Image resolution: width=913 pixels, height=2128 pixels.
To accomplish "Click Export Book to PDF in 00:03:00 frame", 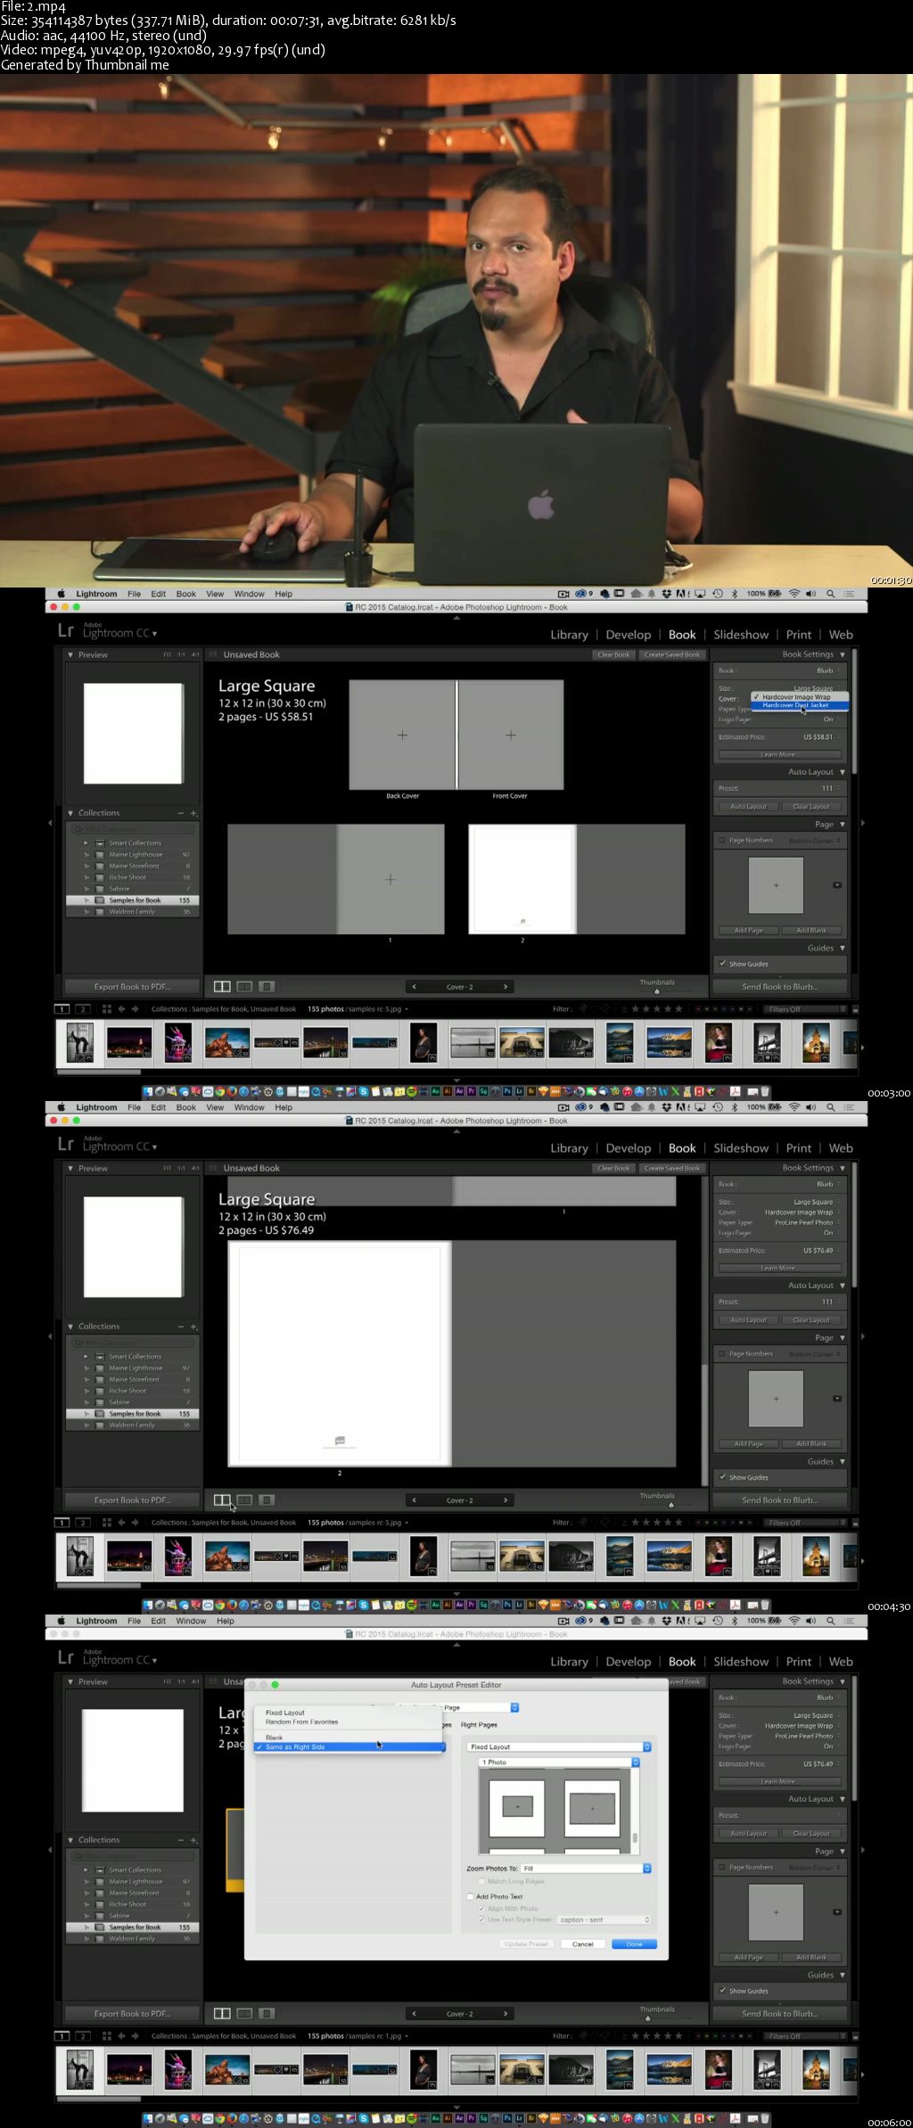I will [x=132, y=987].
